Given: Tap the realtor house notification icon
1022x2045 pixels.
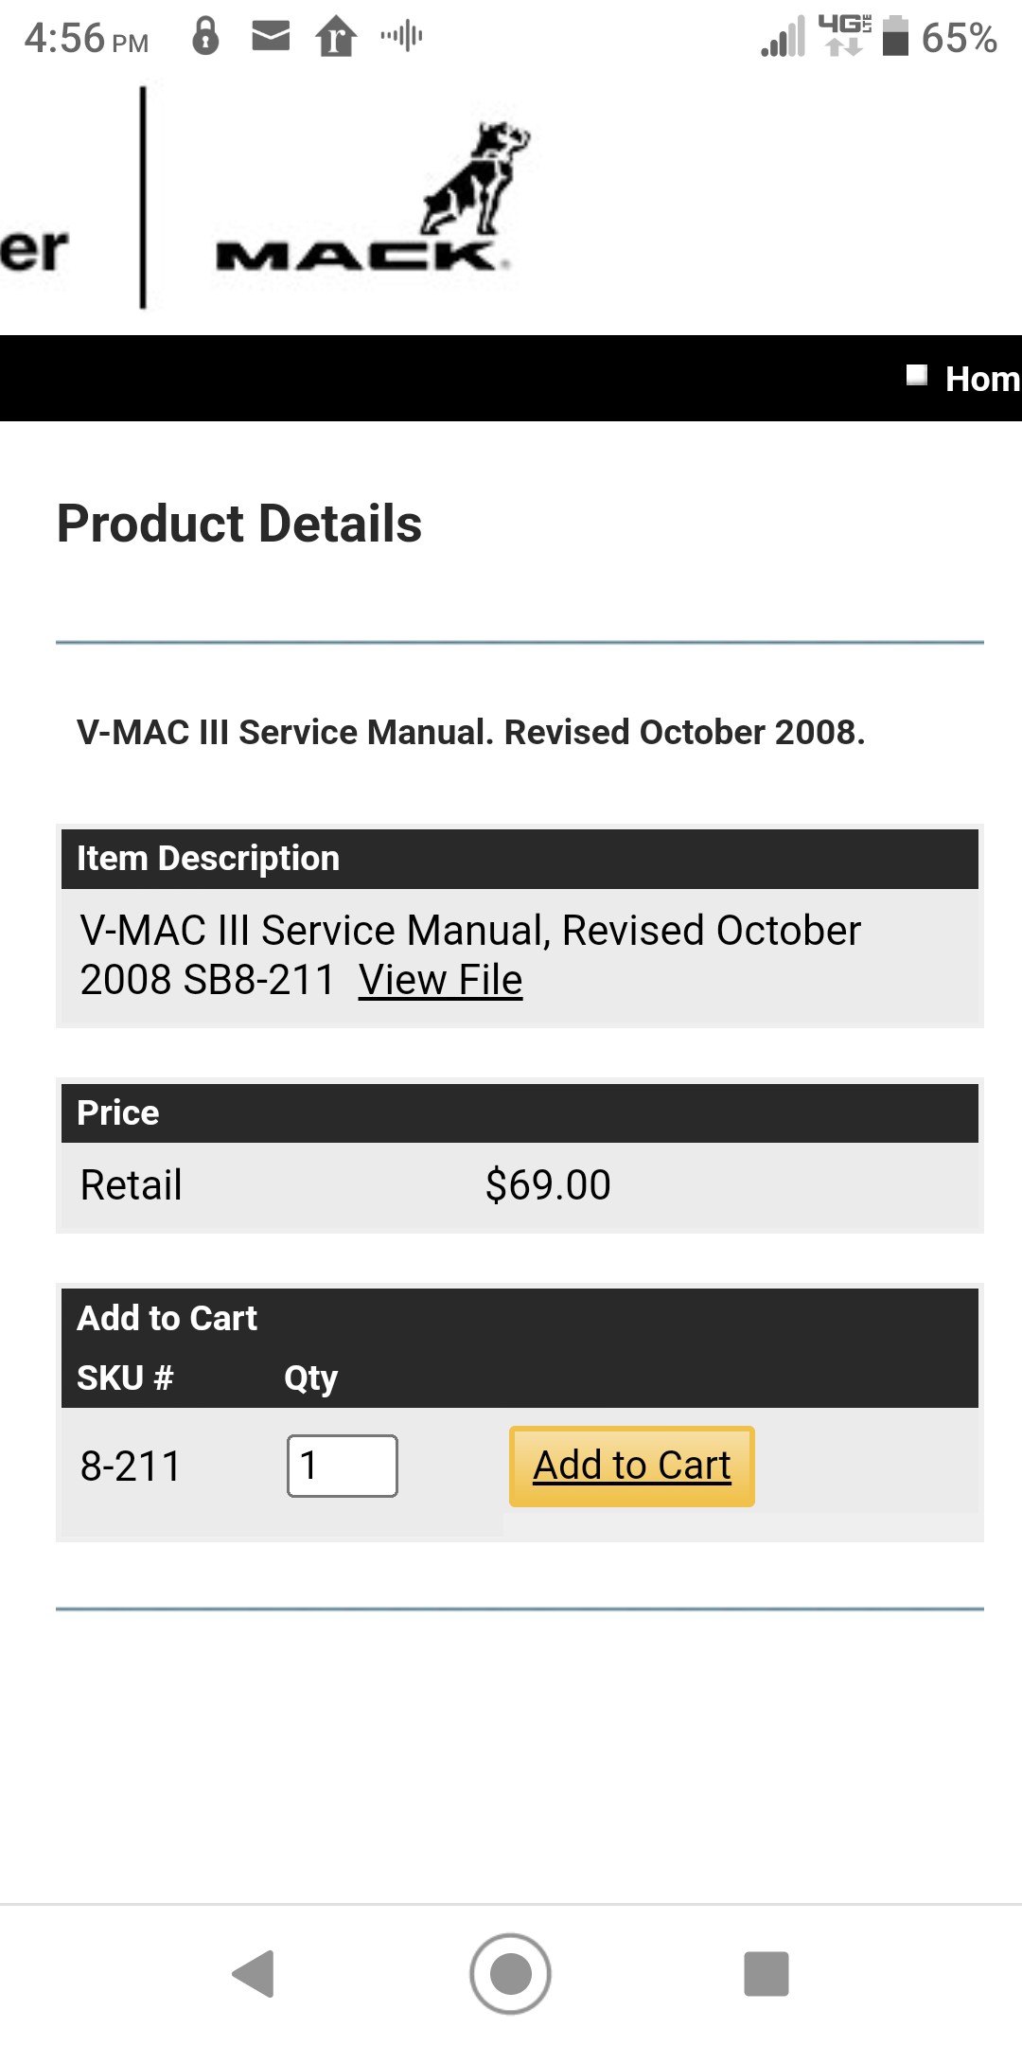Looking at the screenshot, I should pos(336,37).
